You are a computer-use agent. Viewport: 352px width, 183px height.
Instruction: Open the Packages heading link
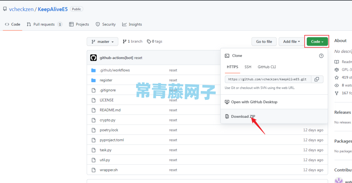pyautogui.click(x=343, y=141)
